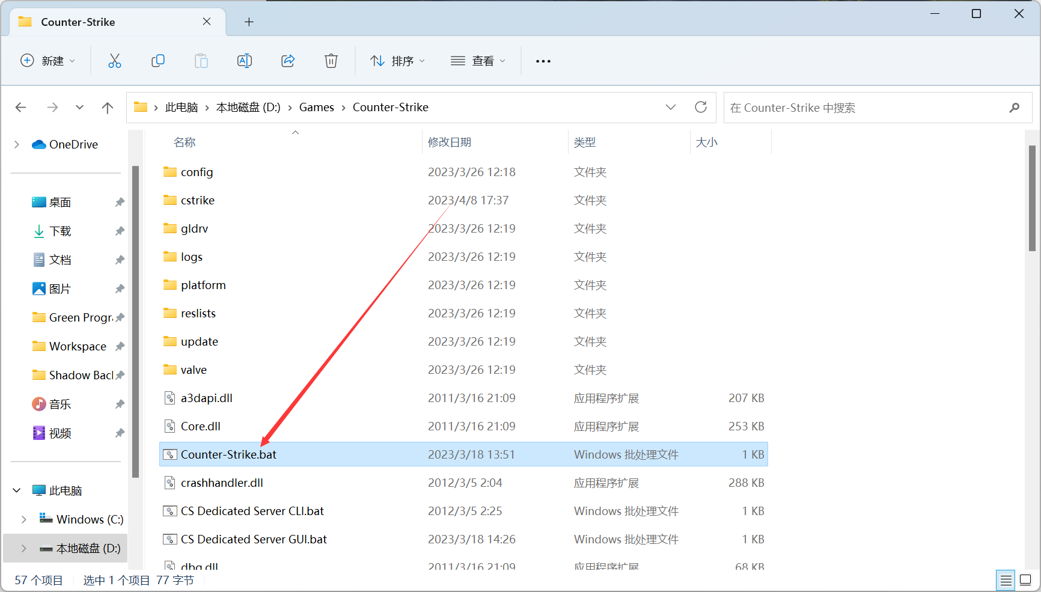Open the 查看 view menu
The height and width of the screenshot is (592, 1041).
click(478, 61)
